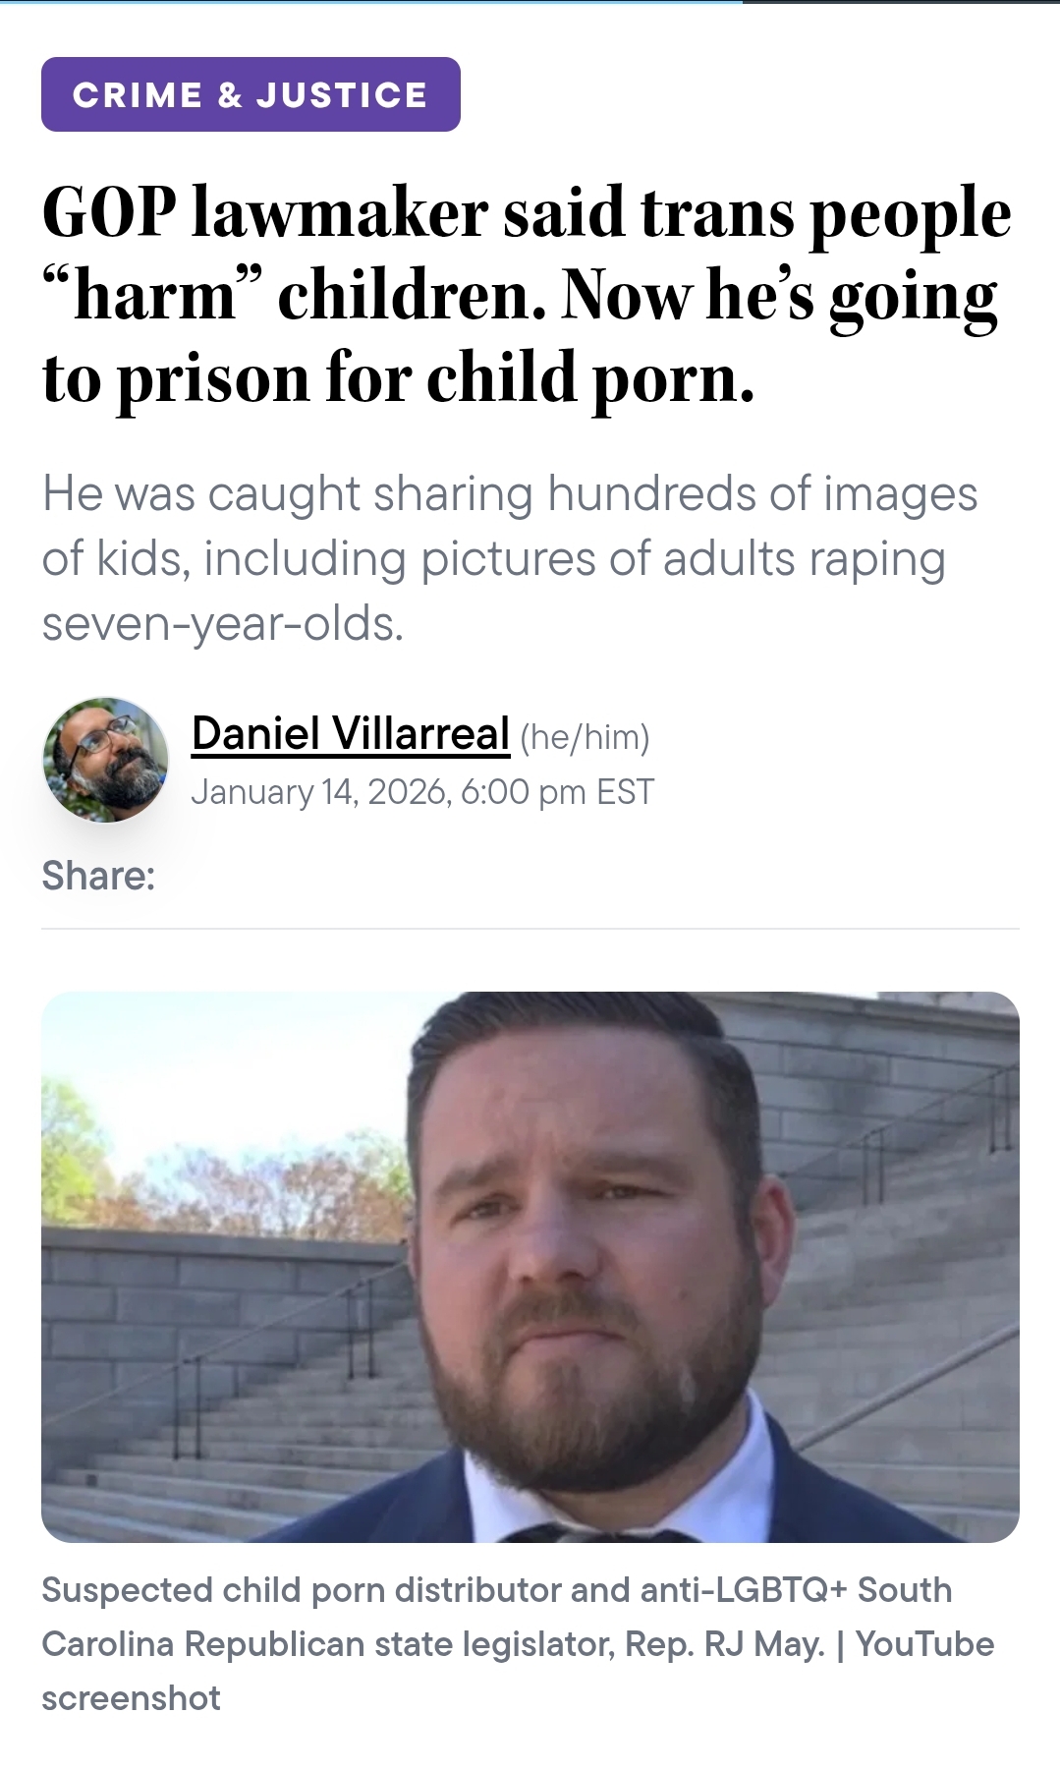Tap the (he/him) pronoun label
Screen dimensions: 1060x1771
pyautogui.click(x=585, y=736)
